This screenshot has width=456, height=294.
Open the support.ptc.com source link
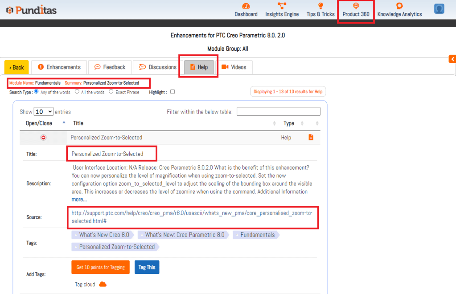point(192,217)
